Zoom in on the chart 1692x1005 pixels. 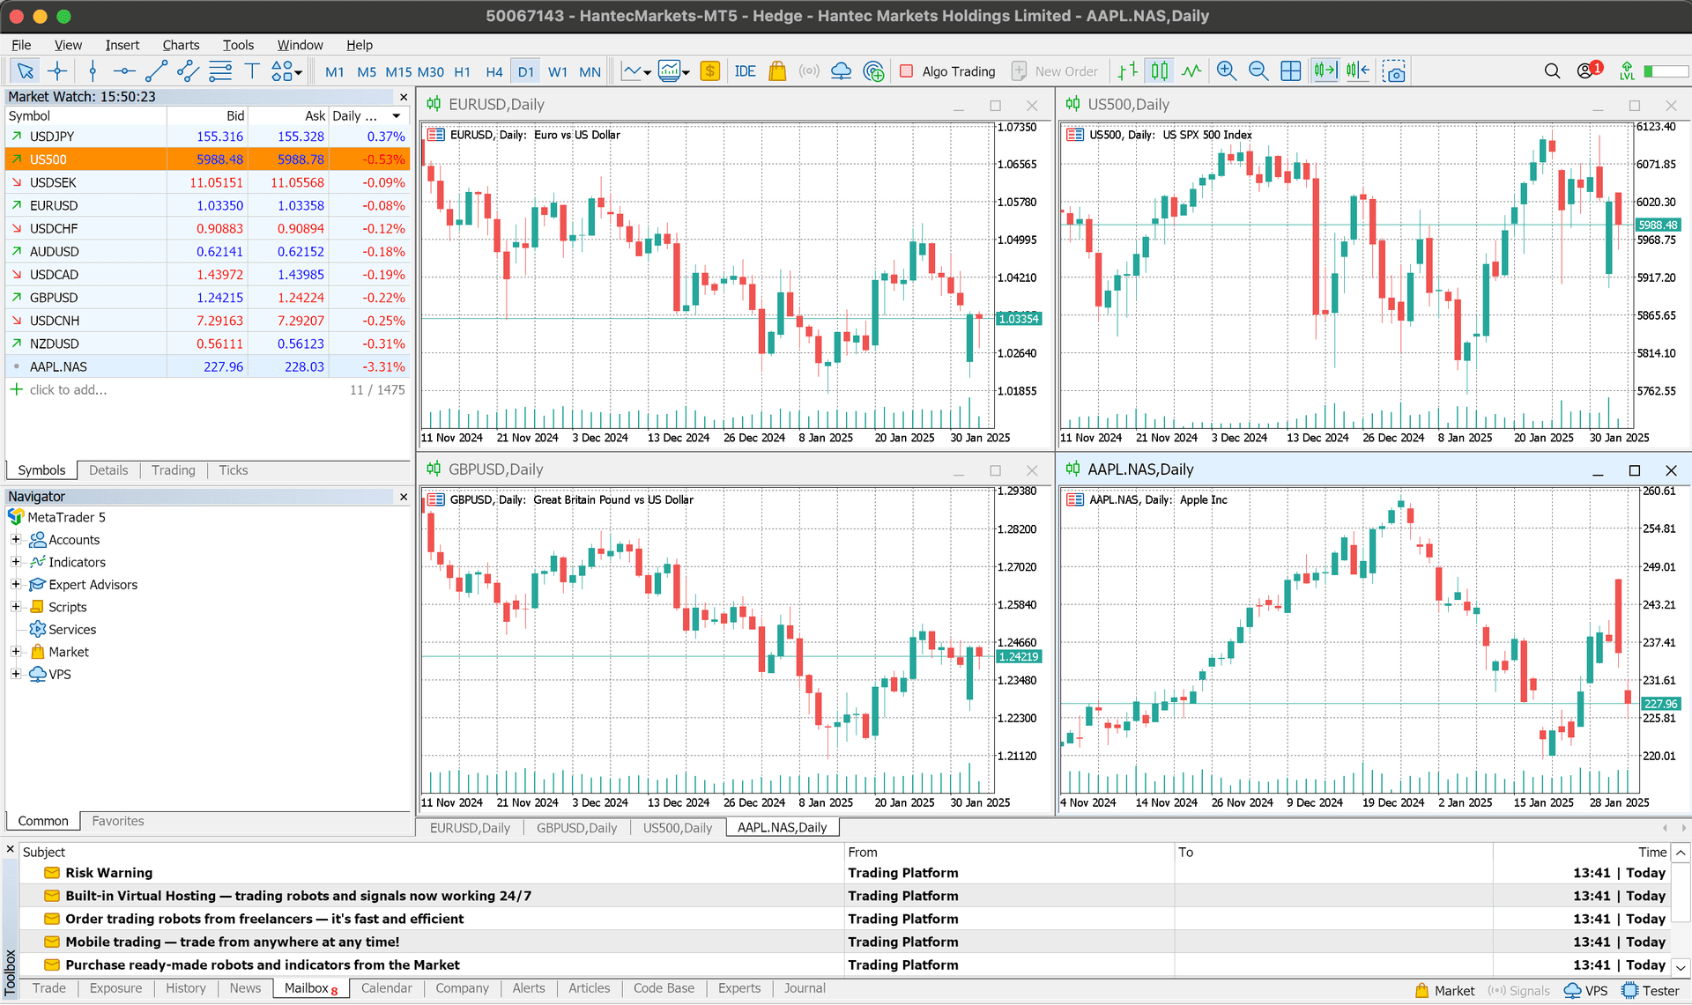click(1226, 70)
